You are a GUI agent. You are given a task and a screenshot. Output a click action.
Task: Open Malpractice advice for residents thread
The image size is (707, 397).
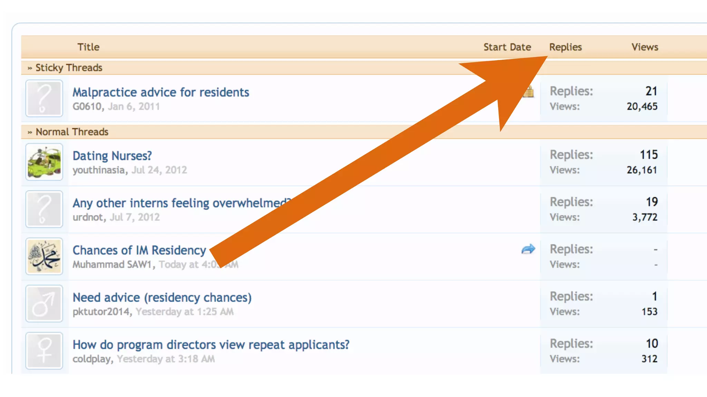point(161,92)
